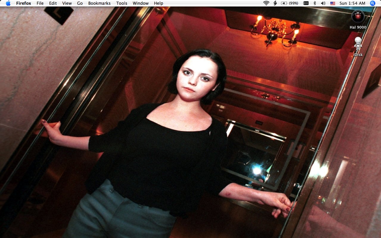Open the Edit menu
Viewport: 381px width, 238px height.
coord(53,3)
